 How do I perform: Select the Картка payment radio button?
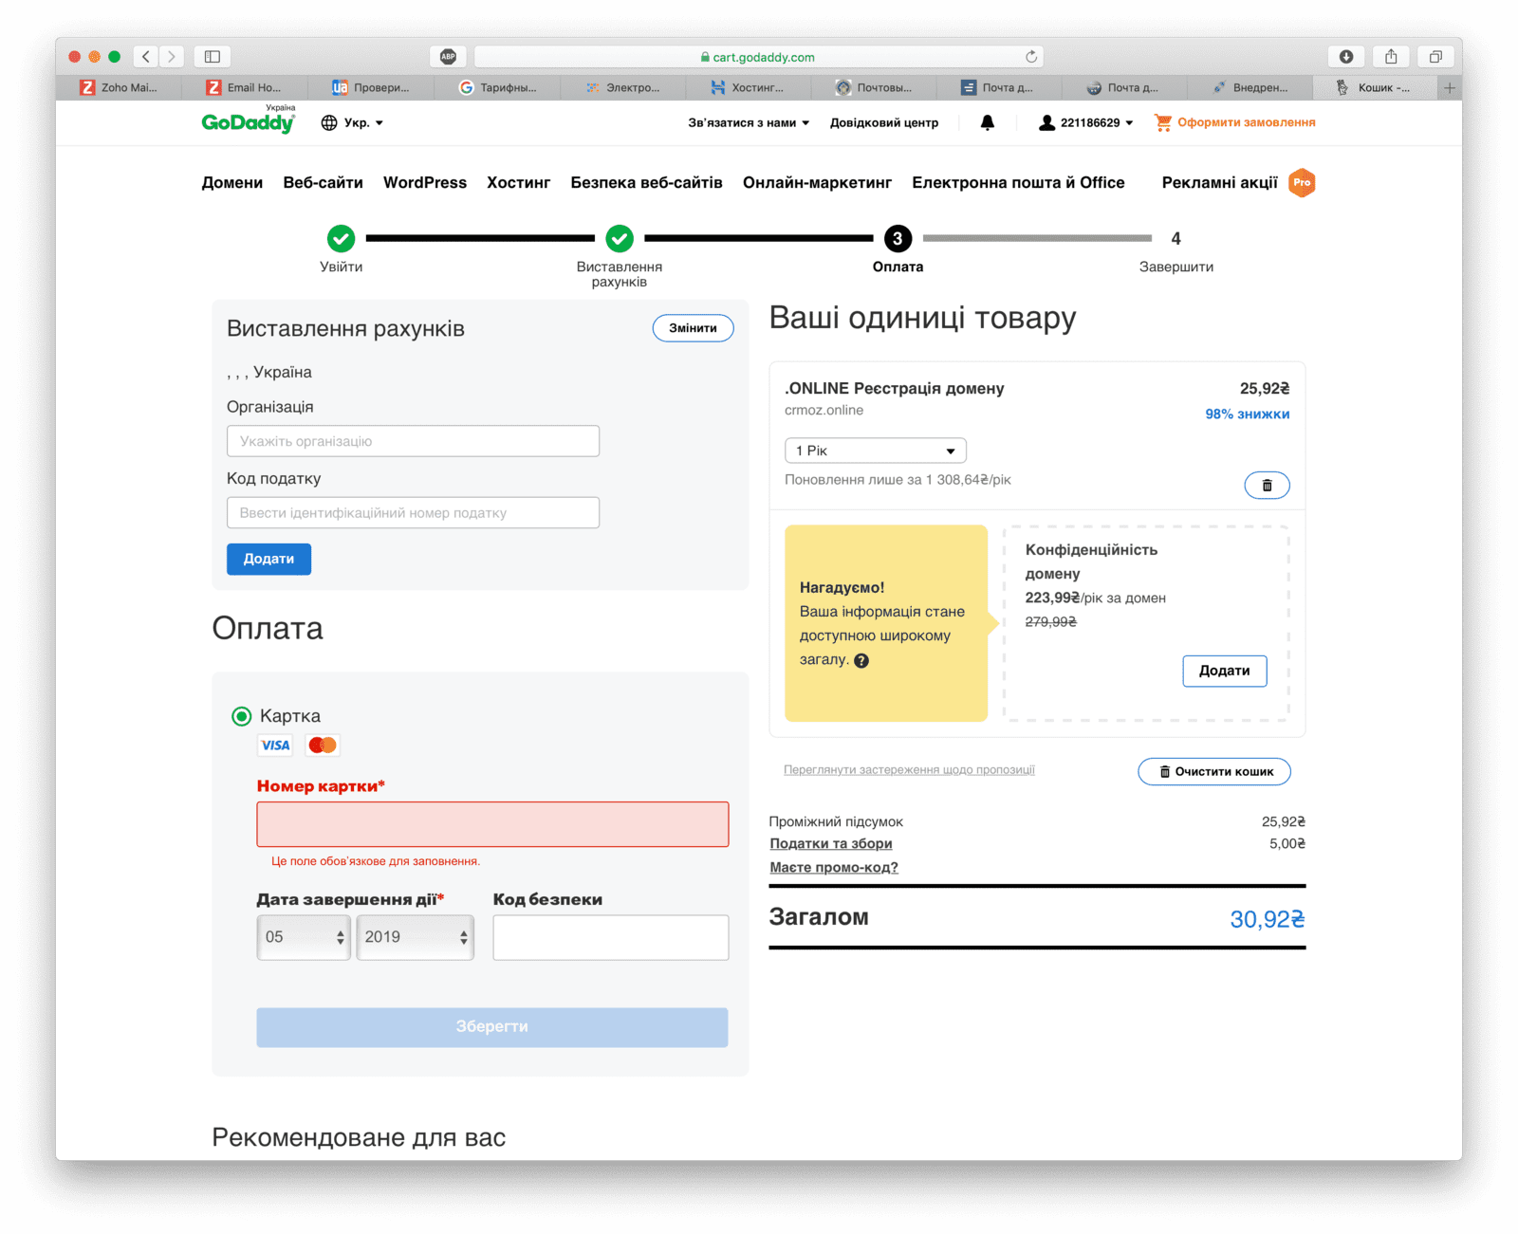click(242, 716)
